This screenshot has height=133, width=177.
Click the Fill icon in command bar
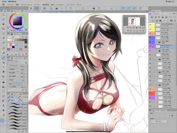pos(94,8)
